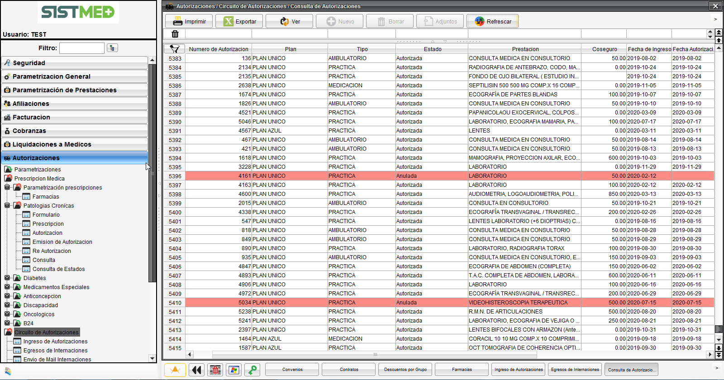
Task: Switch to the Farmacias tab
Action: pyautogui.click(x=462, y=370)
